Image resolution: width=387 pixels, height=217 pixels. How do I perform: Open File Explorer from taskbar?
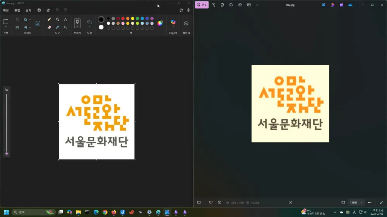point(78,212)
